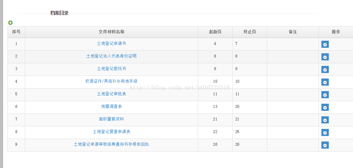Screen dimensions: 353x168
Task: Open gear settings for 地籍调查表 row
Action: 325,108
